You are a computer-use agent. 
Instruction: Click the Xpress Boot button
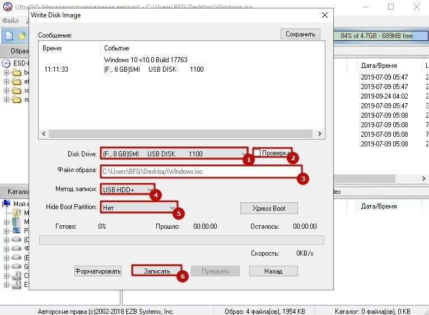[269, 208]
